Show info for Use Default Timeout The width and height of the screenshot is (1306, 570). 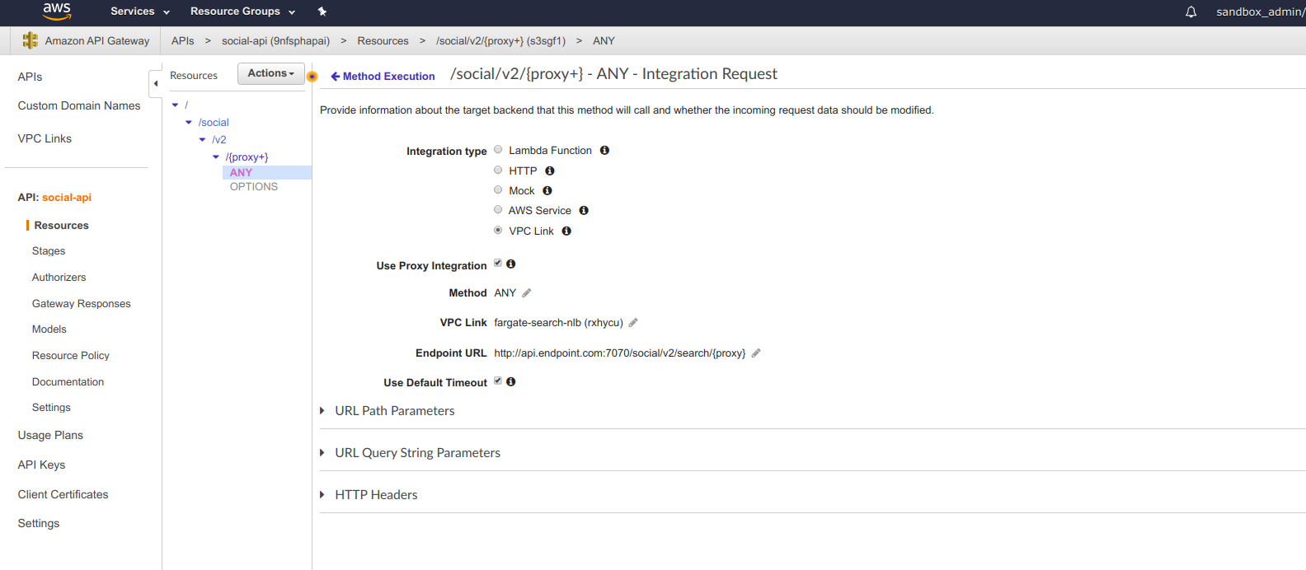coord(511,382)
